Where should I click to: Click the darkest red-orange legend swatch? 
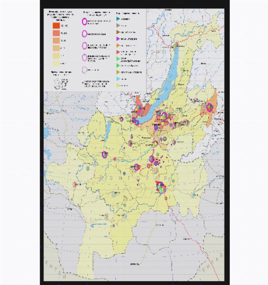coord(56,26)
